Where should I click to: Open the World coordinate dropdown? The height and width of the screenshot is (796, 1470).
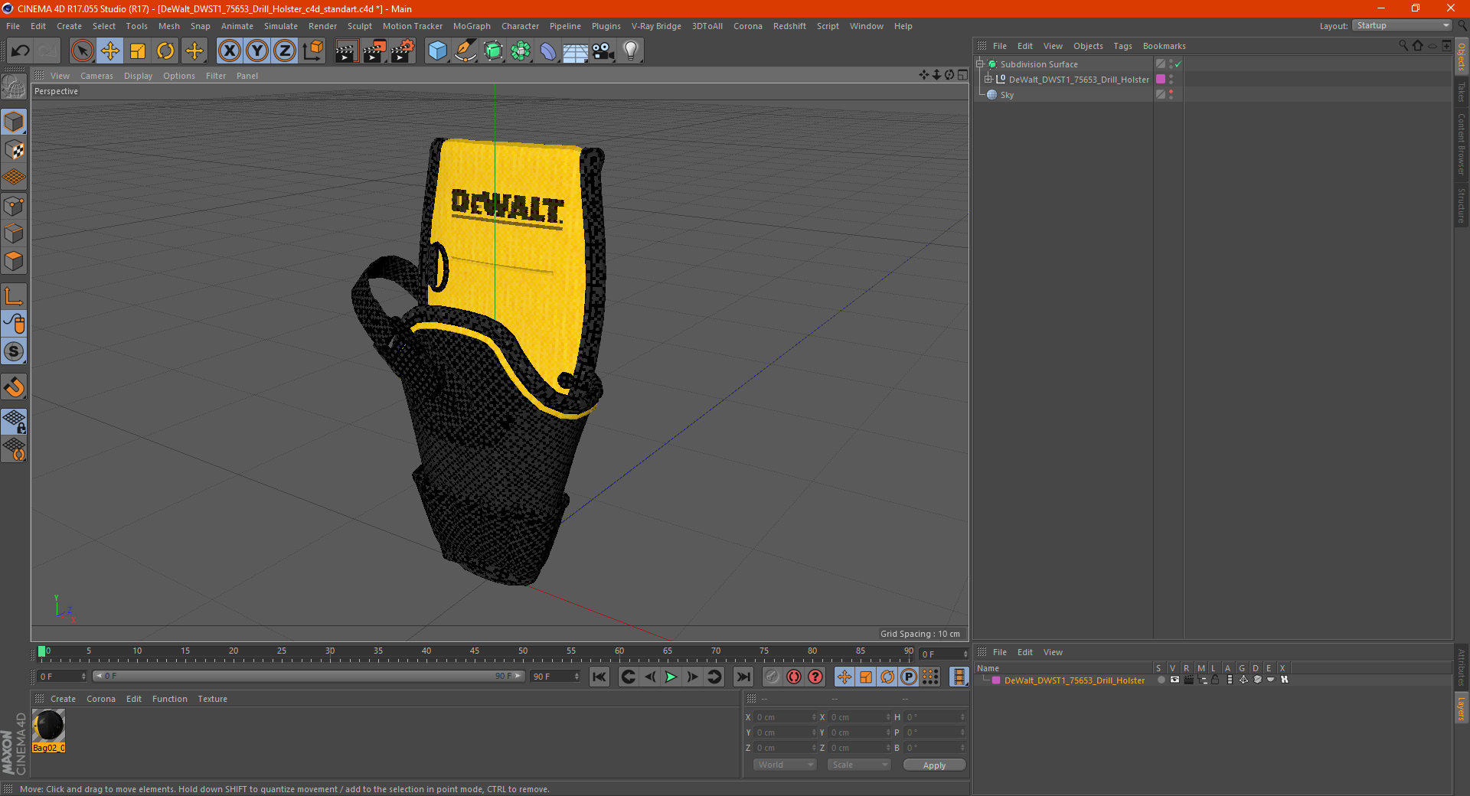(x=785, y=765)
